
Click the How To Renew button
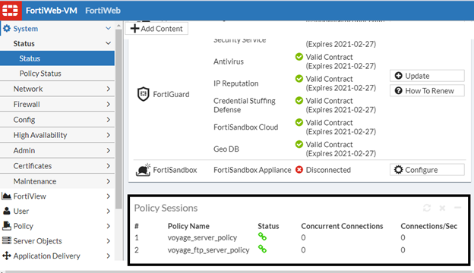tap(427, 90)
